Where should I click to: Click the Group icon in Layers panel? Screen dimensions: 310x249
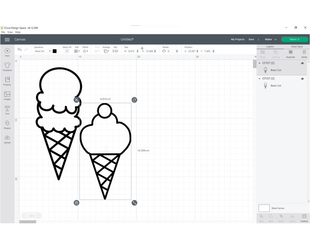pos(262,52)
